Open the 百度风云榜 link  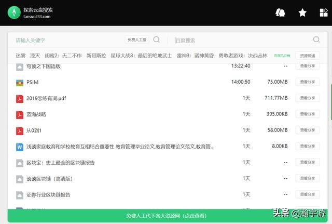point(282,56)
